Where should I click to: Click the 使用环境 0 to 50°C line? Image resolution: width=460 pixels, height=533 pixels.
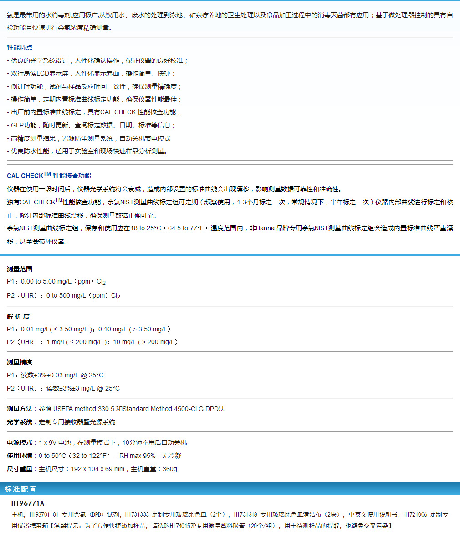pos(94,456)
